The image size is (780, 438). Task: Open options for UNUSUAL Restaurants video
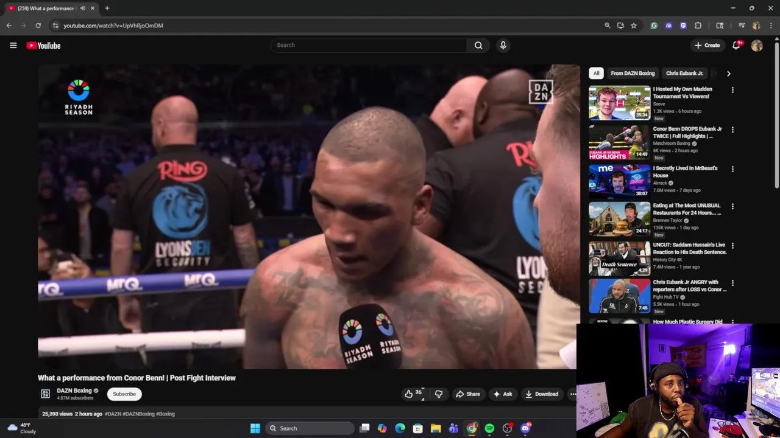pyautogui.click(x=732, y=207)
